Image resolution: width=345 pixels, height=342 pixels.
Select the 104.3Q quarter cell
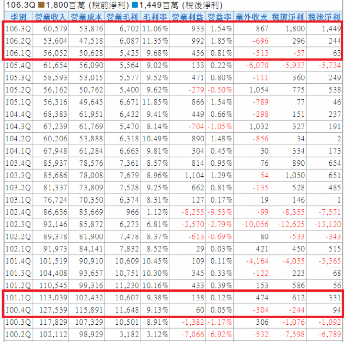pyautogui.click(x=19, y=126)
